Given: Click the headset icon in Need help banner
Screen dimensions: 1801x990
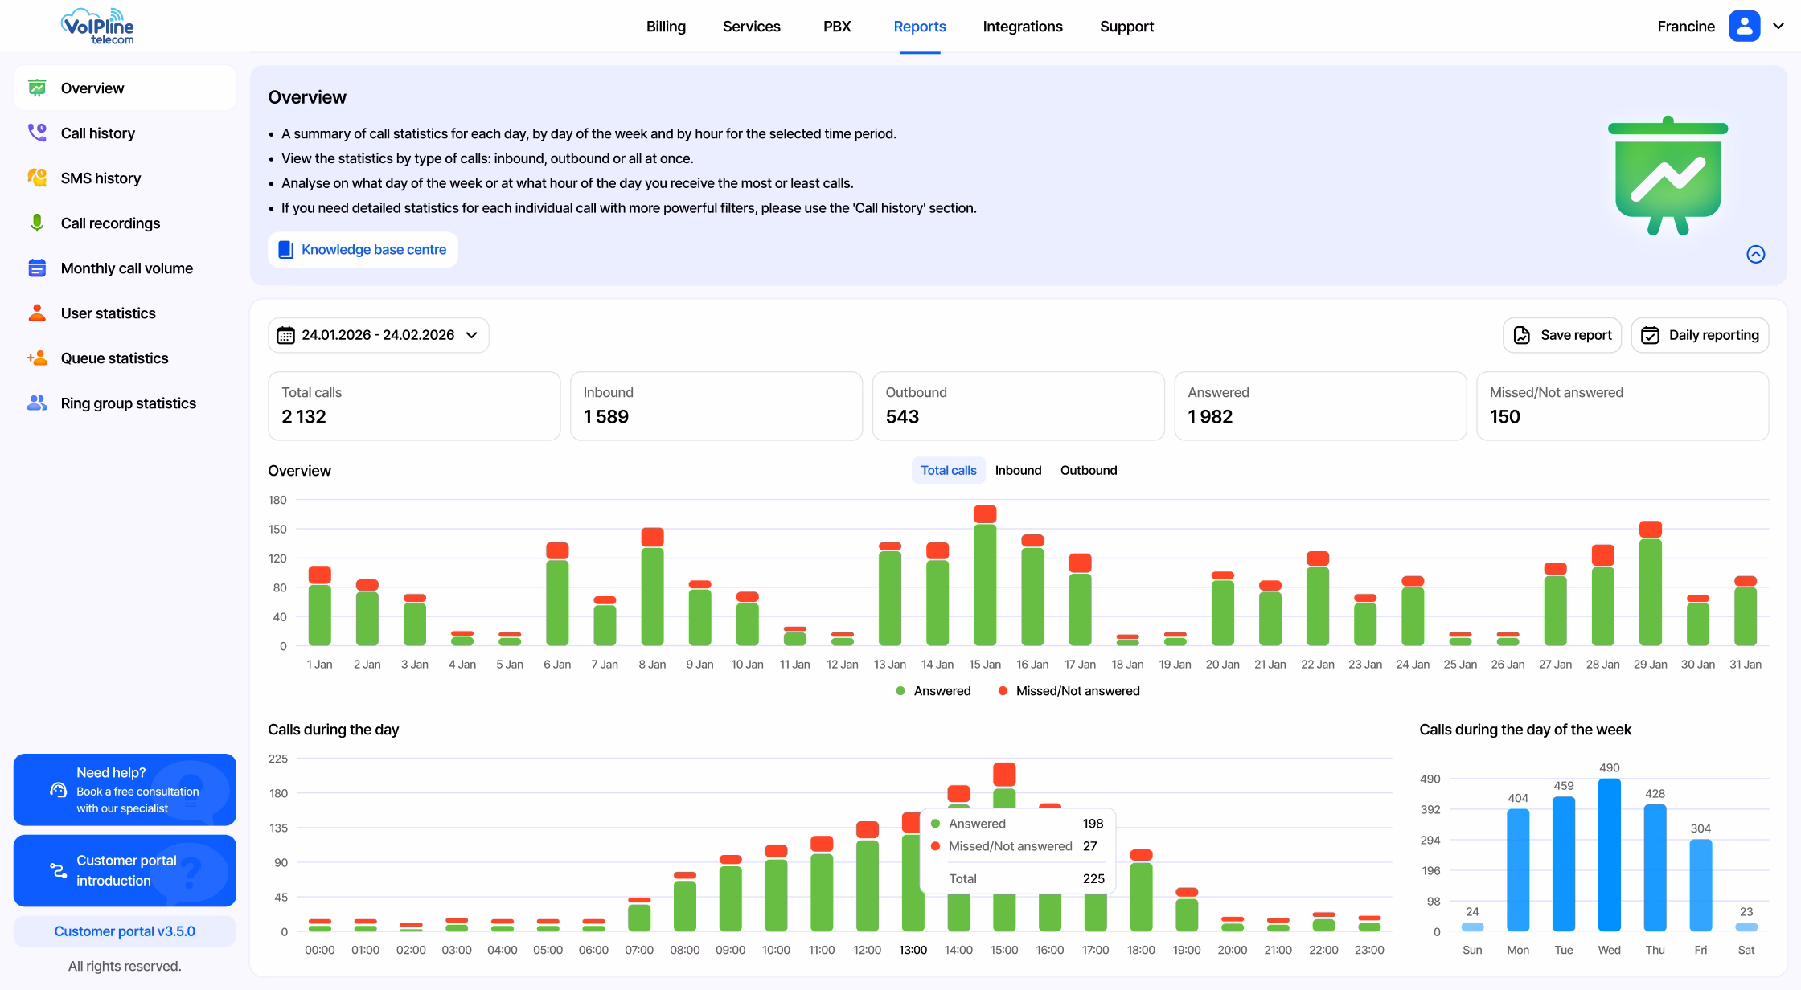Looking at the screenshot, I should click(58, 790).
